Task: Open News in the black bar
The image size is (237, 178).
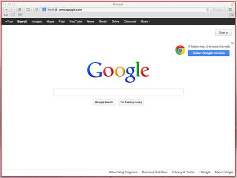Action: click(x=90, y=21)
